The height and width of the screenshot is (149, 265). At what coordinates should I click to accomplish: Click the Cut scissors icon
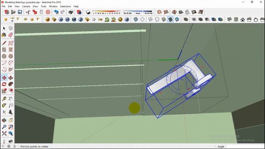pyautogui.click(x=28, y=12)
